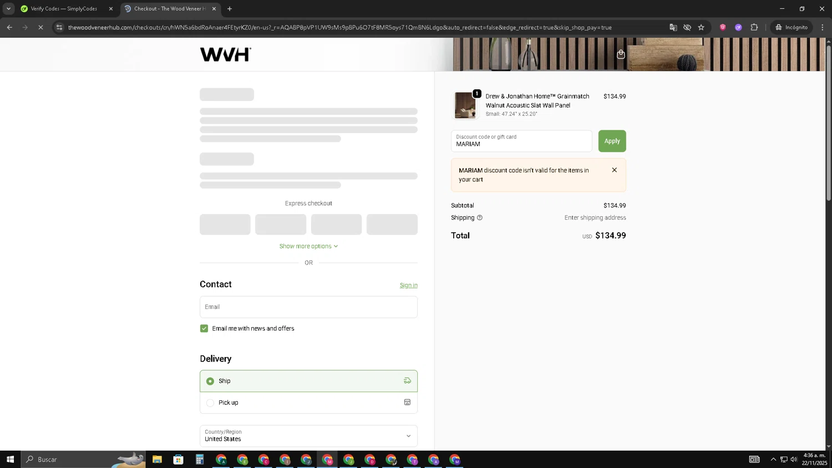The width and height of the screenshot is (832, 468).
Task: Click the discount code or gift card field
Action: pos(521,141)
